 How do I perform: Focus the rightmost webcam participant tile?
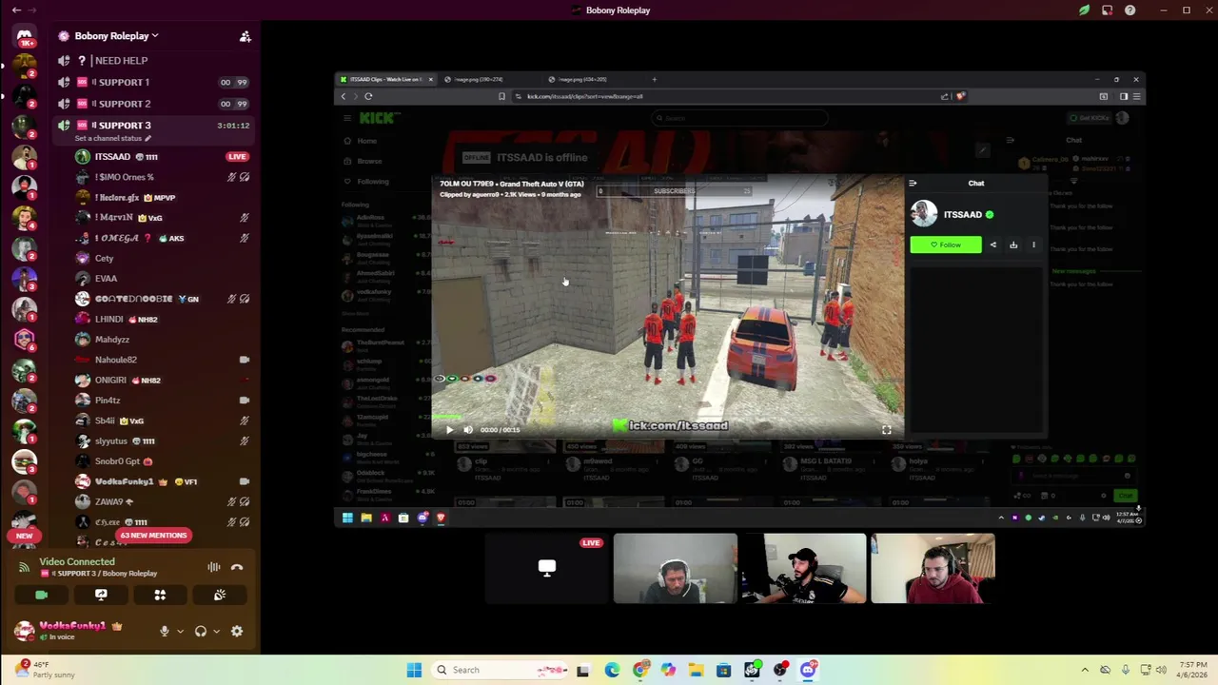pyautogui.click(x=933, y=569)
